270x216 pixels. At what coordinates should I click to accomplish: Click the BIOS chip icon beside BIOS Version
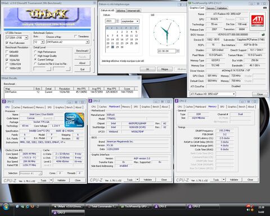(x=263, y=34)
